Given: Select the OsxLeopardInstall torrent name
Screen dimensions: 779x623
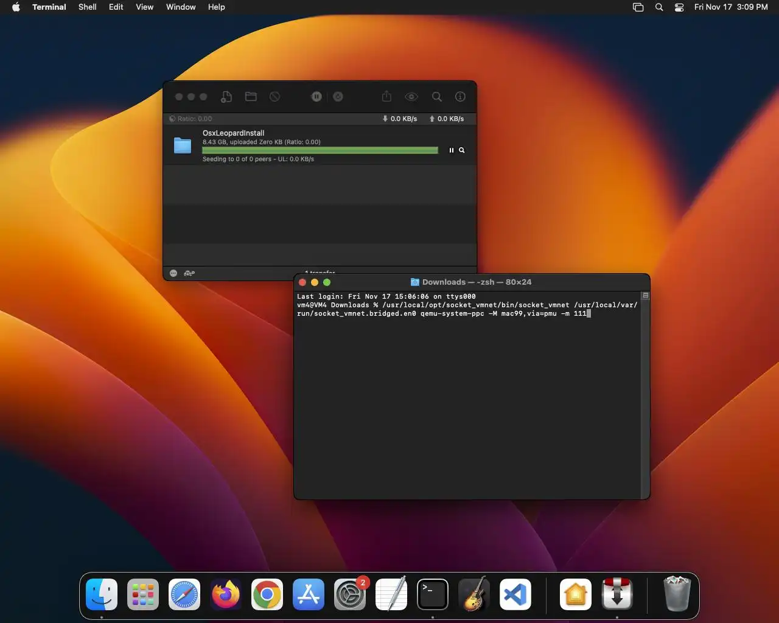Looking at the screenshot, I should click(233, 133).
